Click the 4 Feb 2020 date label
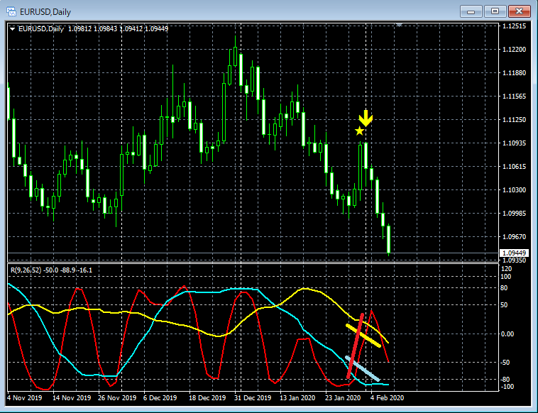 tap(387, 398)
